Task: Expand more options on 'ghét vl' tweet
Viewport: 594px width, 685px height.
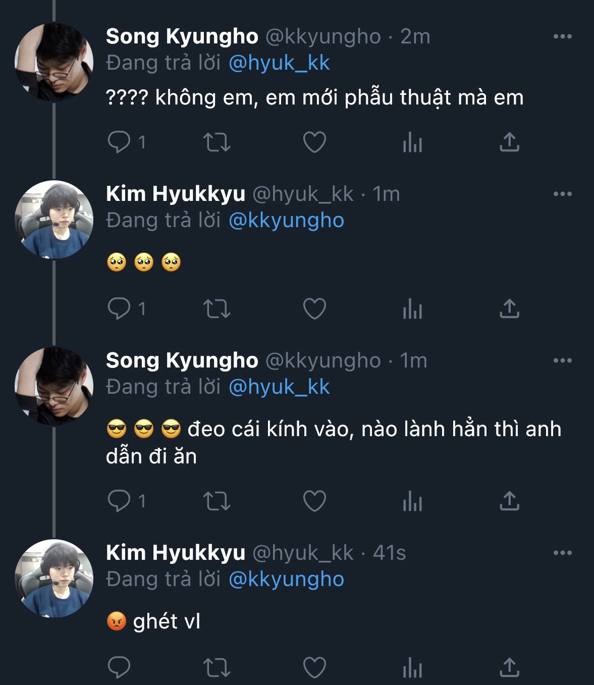Action: (562, 553)
